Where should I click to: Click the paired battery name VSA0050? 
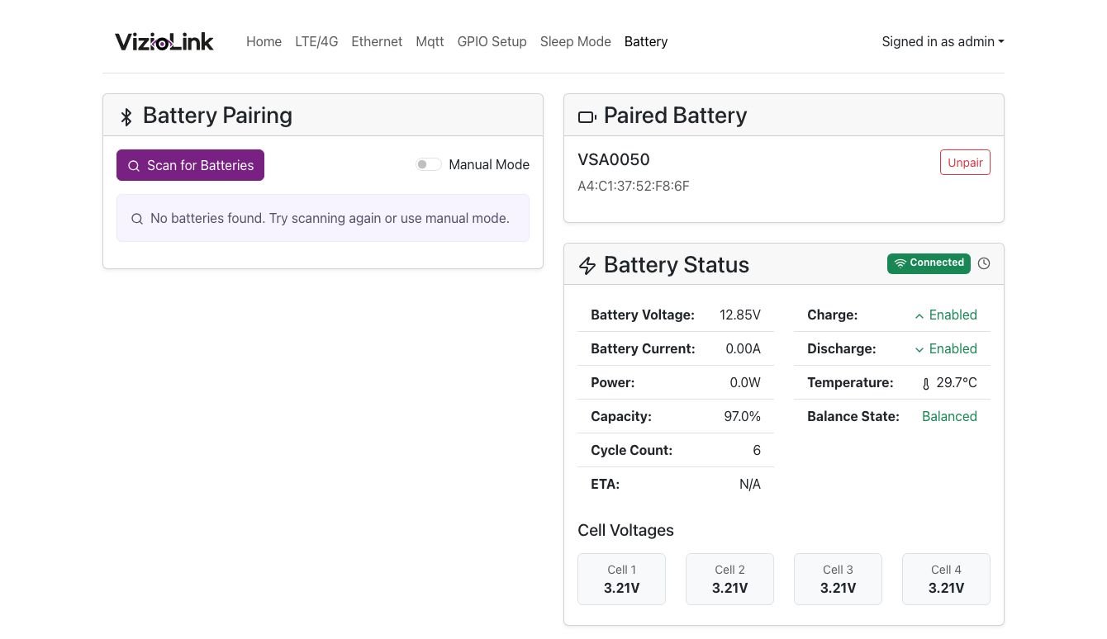(614, 159)
